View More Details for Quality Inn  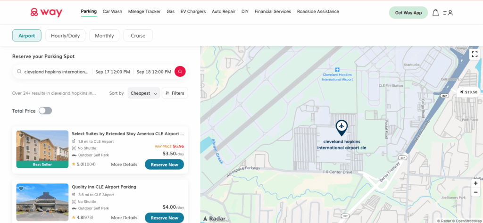tap(124, 217)
